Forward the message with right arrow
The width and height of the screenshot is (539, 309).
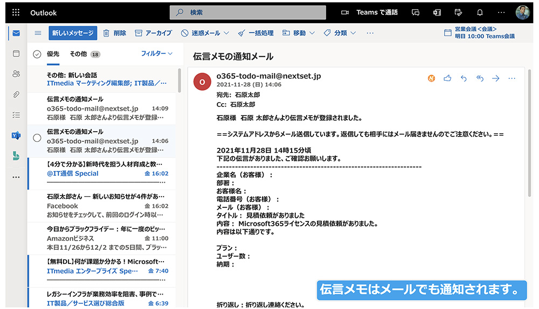(496, 78)
